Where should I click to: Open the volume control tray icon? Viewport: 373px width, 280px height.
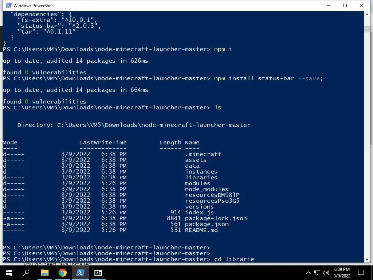[x=326, y=273]
